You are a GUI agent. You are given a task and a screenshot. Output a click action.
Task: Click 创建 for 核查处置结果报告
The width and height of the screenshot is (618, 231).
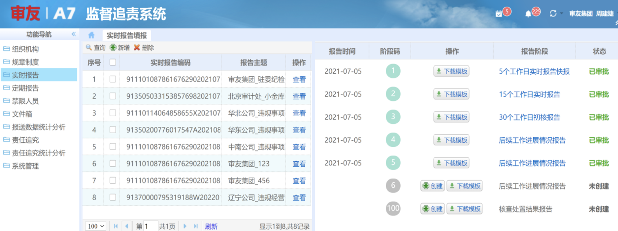pos(433,209)
